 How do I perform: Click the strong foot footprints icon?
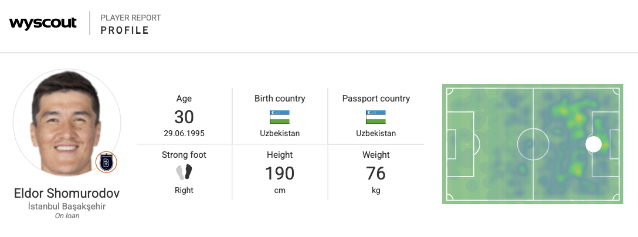point(184,172)
